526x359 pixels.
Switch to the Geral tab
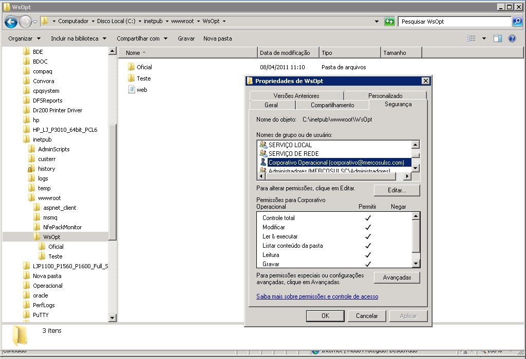point(271,105)
